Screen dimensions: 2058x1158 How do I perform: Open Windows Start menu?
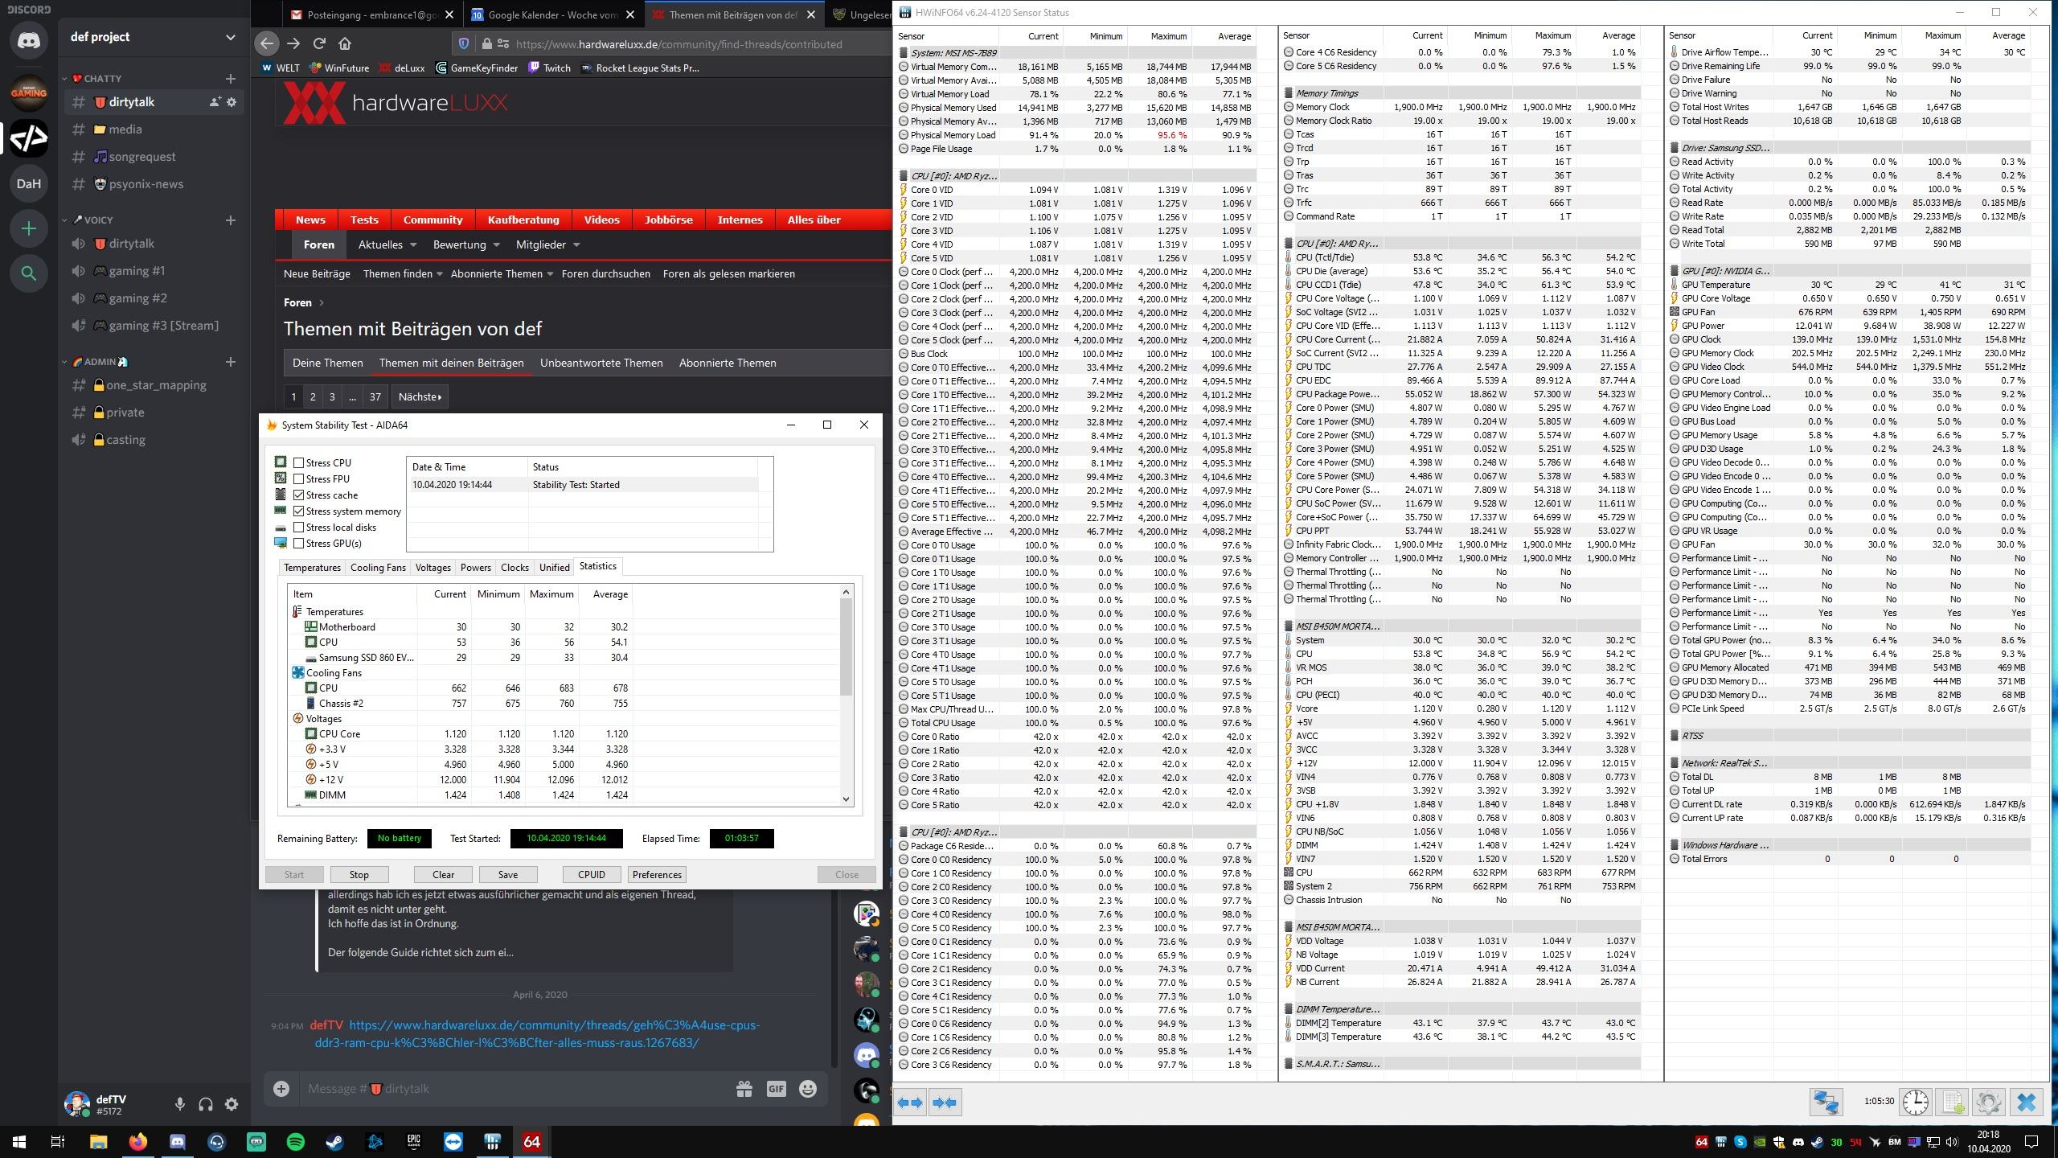pos(19,1142)
